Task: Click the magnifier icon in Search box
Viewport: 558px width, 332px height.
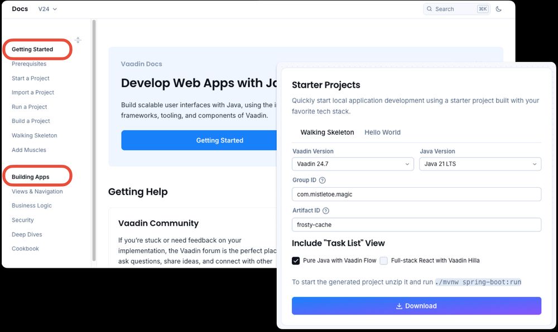Action: [x=429, y=9]
